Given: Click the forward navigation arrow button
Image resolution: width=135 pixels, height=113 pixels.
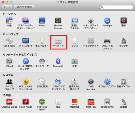Looking at the screenshot, I should tap(10, 7).
